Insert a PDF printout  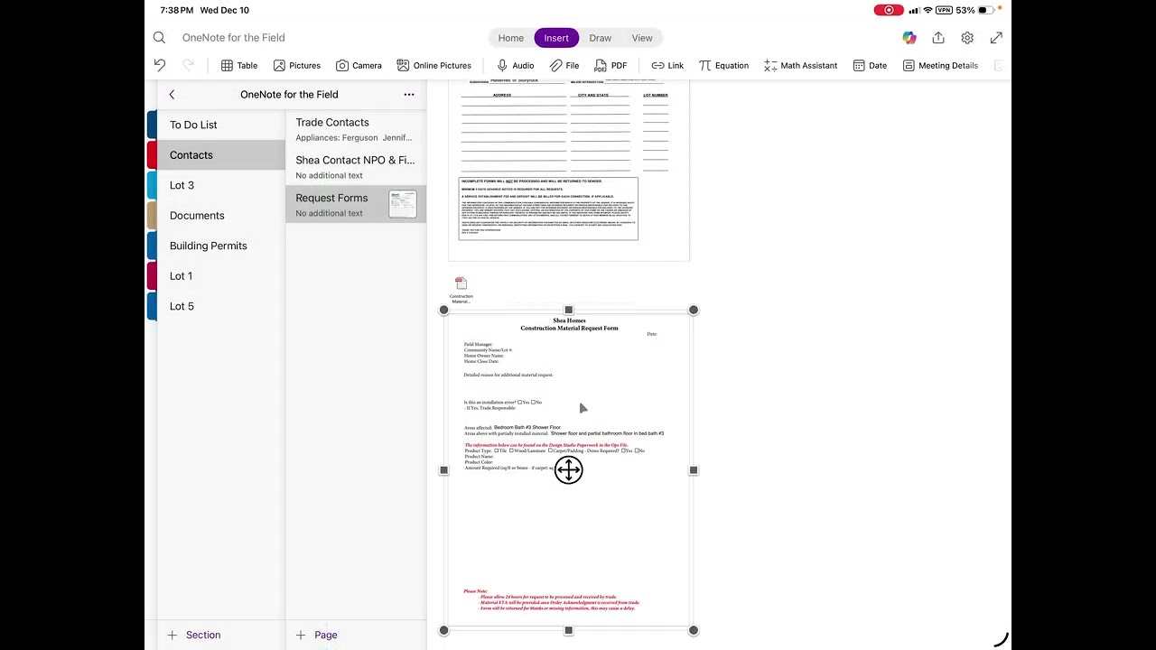pyautogui.click(x=611, y=65)
